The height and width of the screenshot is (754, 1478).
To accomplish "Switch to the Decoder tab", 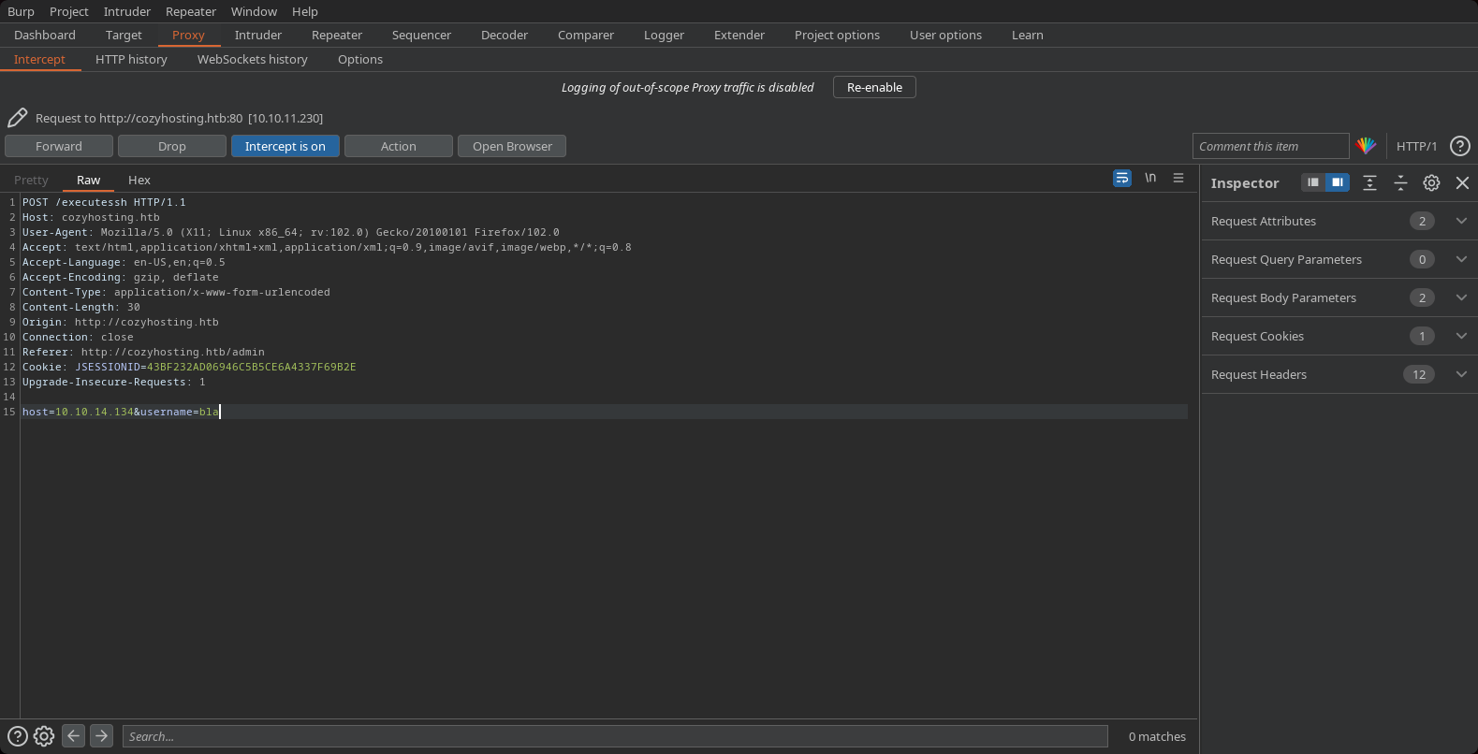I will pyautogui.click(x=505, y=35).
